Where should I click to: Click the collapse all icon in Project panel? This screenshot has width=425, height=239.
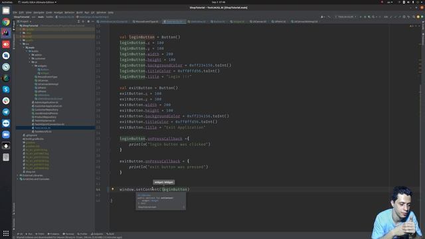[83, 21]
